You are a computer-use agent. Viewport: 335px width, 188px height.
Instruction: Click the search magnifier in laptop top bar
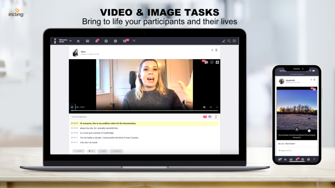[229, 41]
